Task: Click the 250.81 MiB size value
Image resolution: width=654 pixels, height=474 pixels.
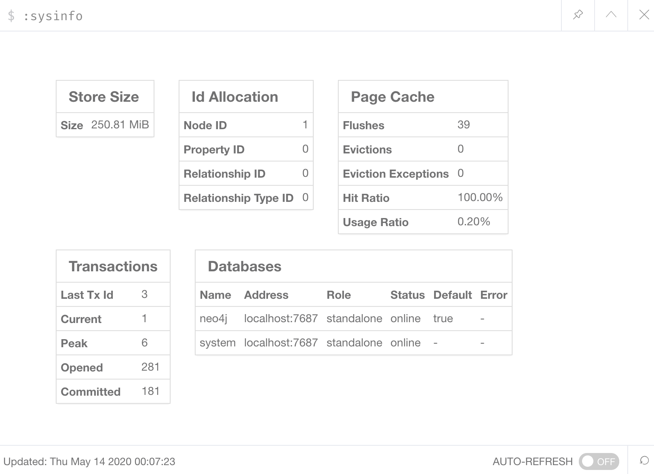Action: [x=120, y=125]
